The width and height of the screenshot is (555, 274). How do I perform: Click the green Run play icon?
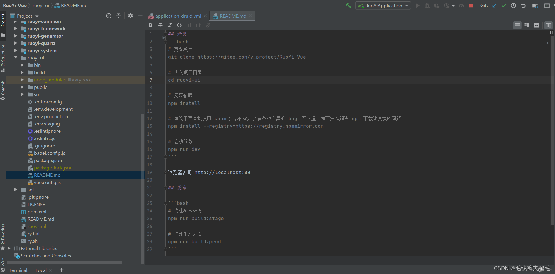pyautogui.click(x=418, y=6)
